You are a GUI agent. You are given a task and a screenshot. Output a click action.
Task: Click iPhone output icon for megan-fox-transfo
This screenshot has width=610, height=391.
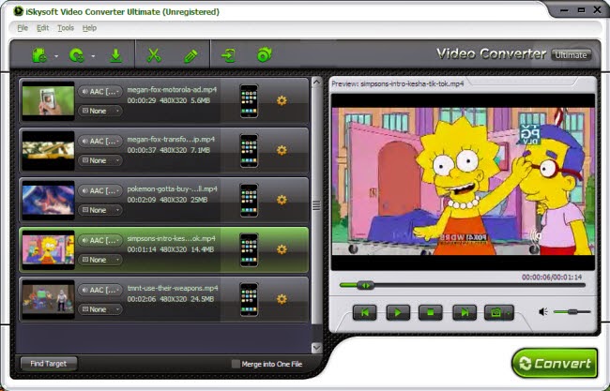click(x=249, y=151)
